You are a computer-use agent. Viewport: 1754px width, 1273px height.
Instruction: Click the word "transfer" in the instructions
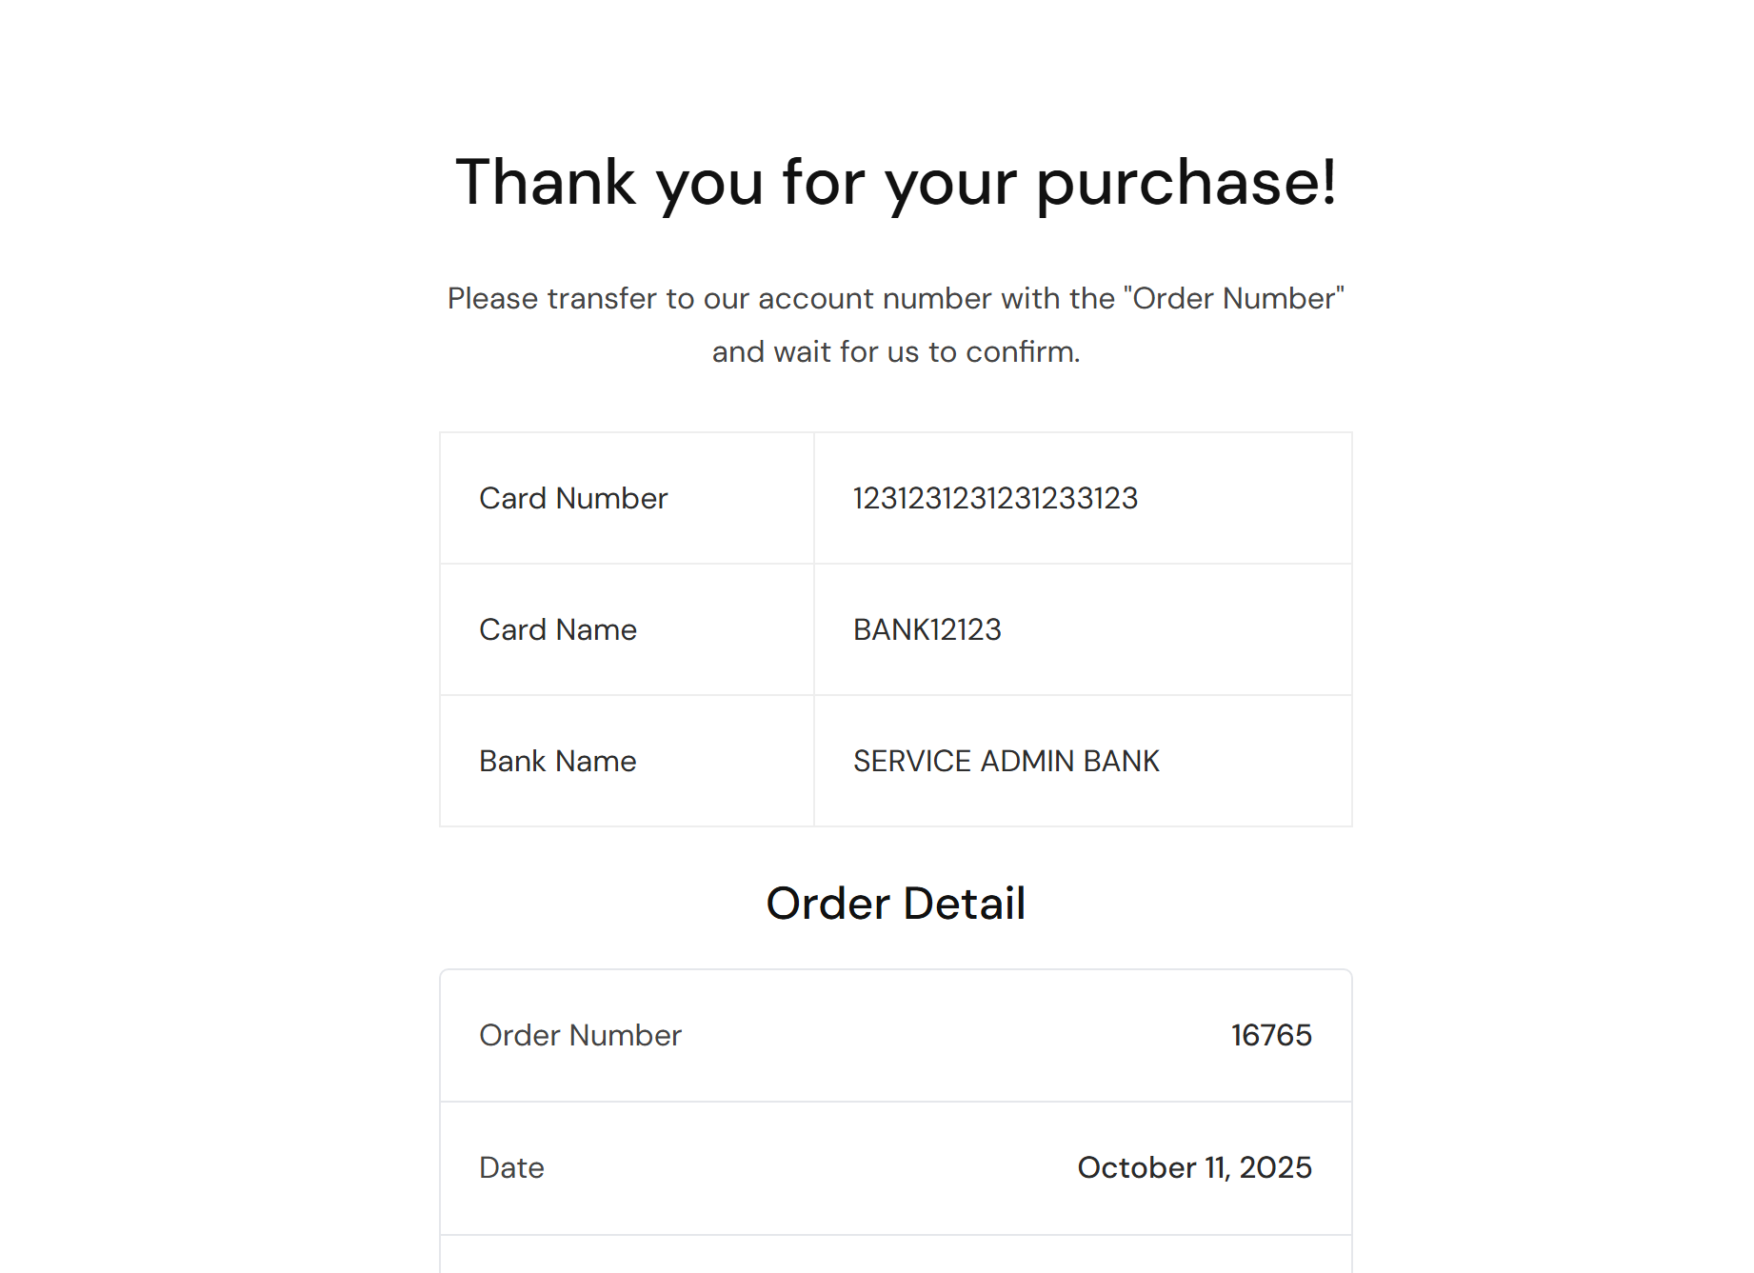603,298
